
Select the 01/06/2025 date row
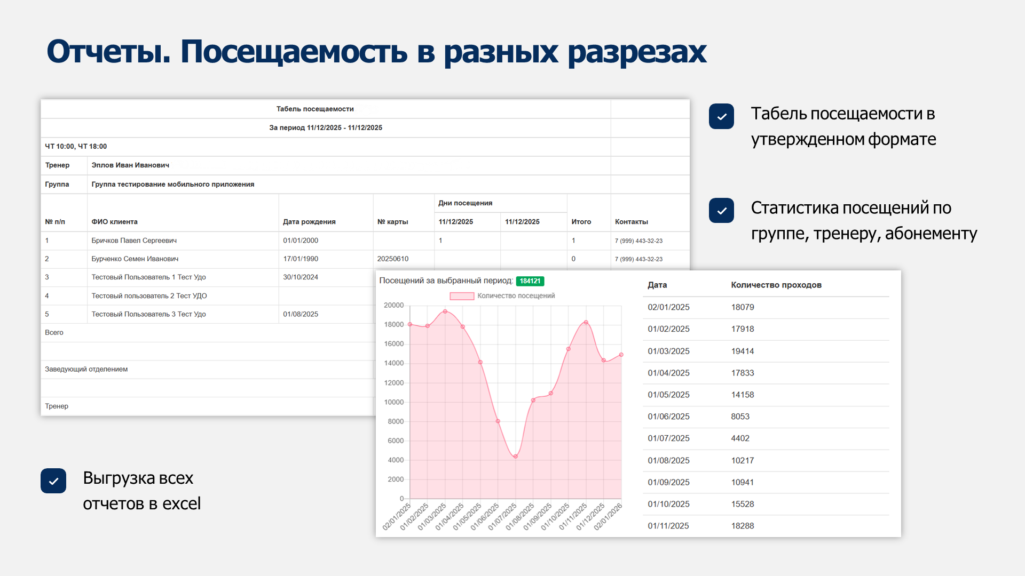[766, 417]
